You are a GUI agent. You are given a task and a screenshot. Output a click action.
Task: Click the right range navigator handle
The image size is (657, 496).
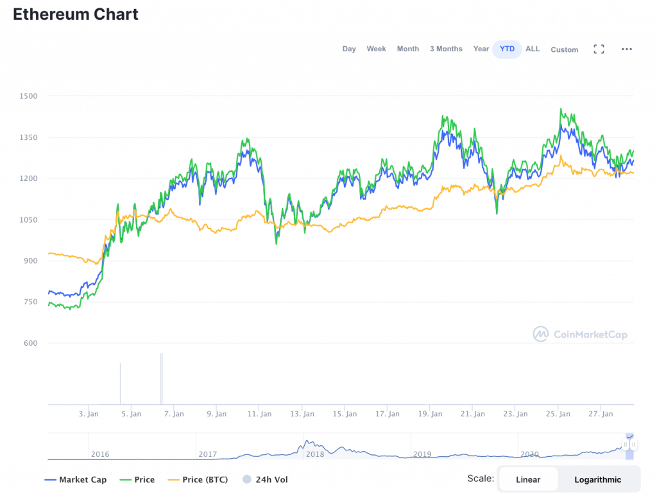pos(633,445)
